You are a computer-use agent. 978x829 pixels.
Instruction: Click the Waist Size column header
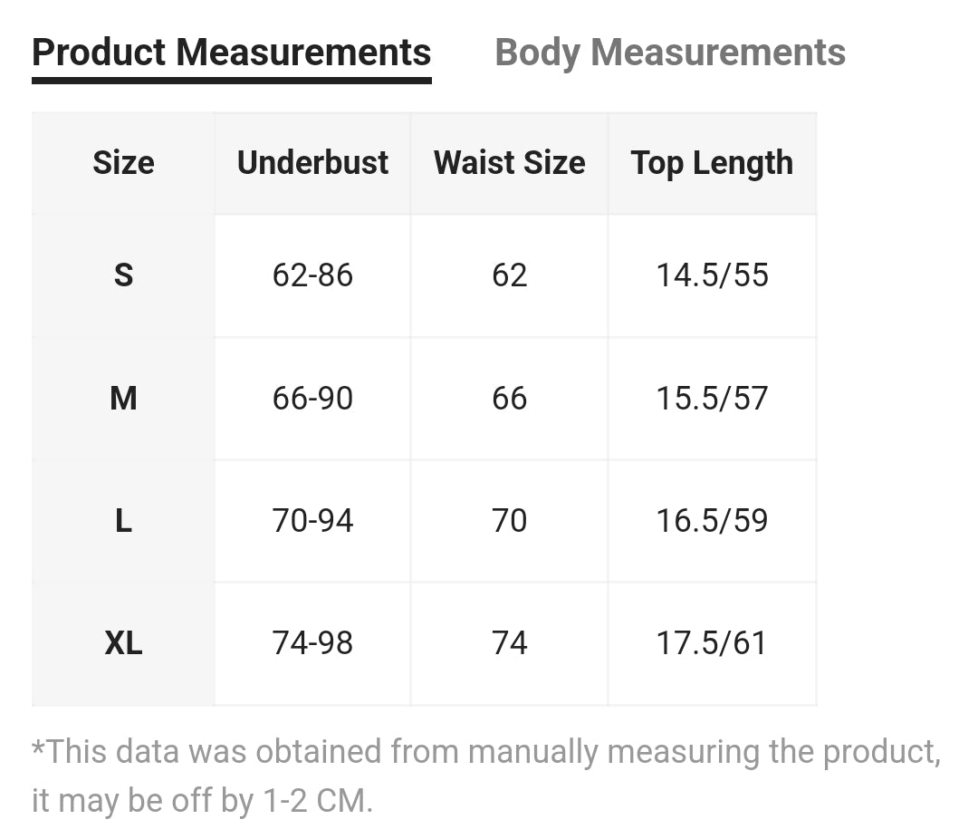[x=509, y=163]
